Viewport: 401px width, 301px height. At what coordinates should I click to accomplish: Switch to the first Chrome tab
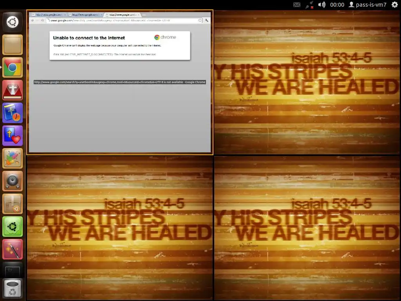tap(49, 15)
